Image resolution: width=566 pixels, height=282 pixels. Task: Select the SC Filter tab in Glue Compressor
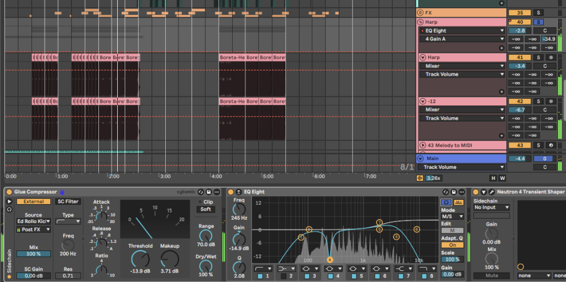point(68,201)
